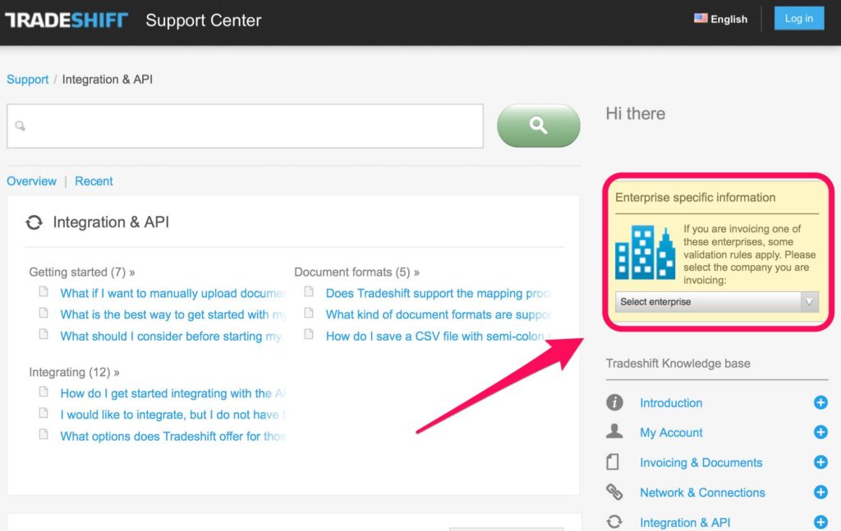
Task: Click the enterprise buildings illustration
Action: pos(645,253)
